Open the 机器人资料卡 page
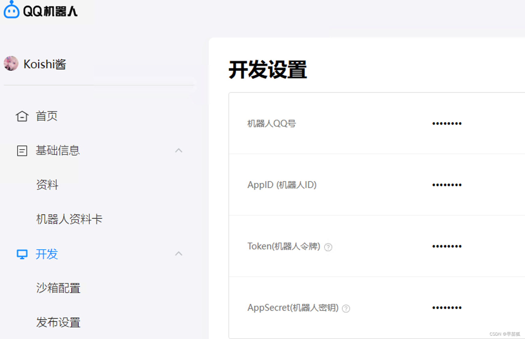The height and width of the screenshot is (339, 525). (x=69, y=219)
